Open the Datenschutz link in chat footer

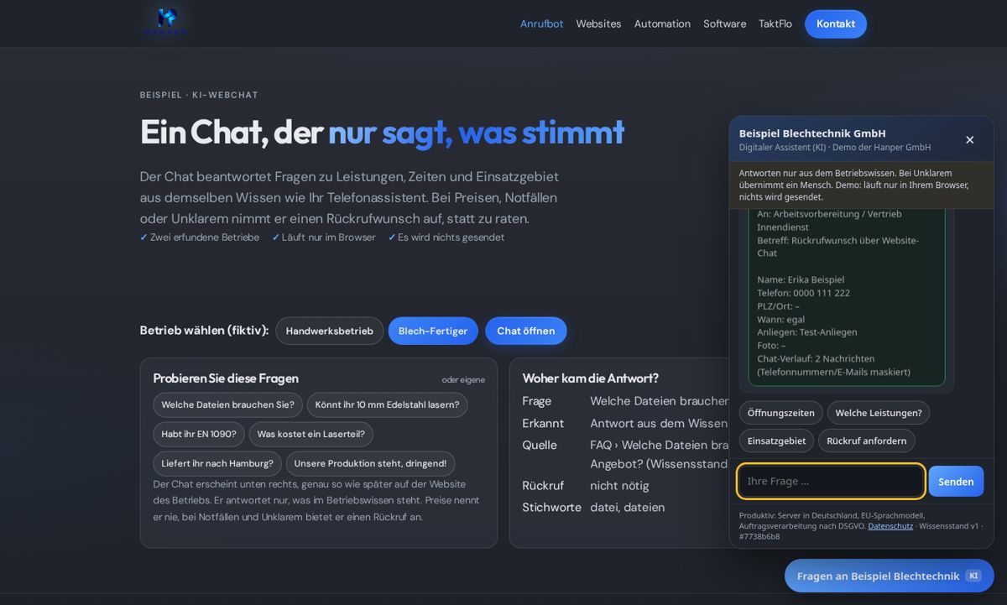tap(890, 526)
